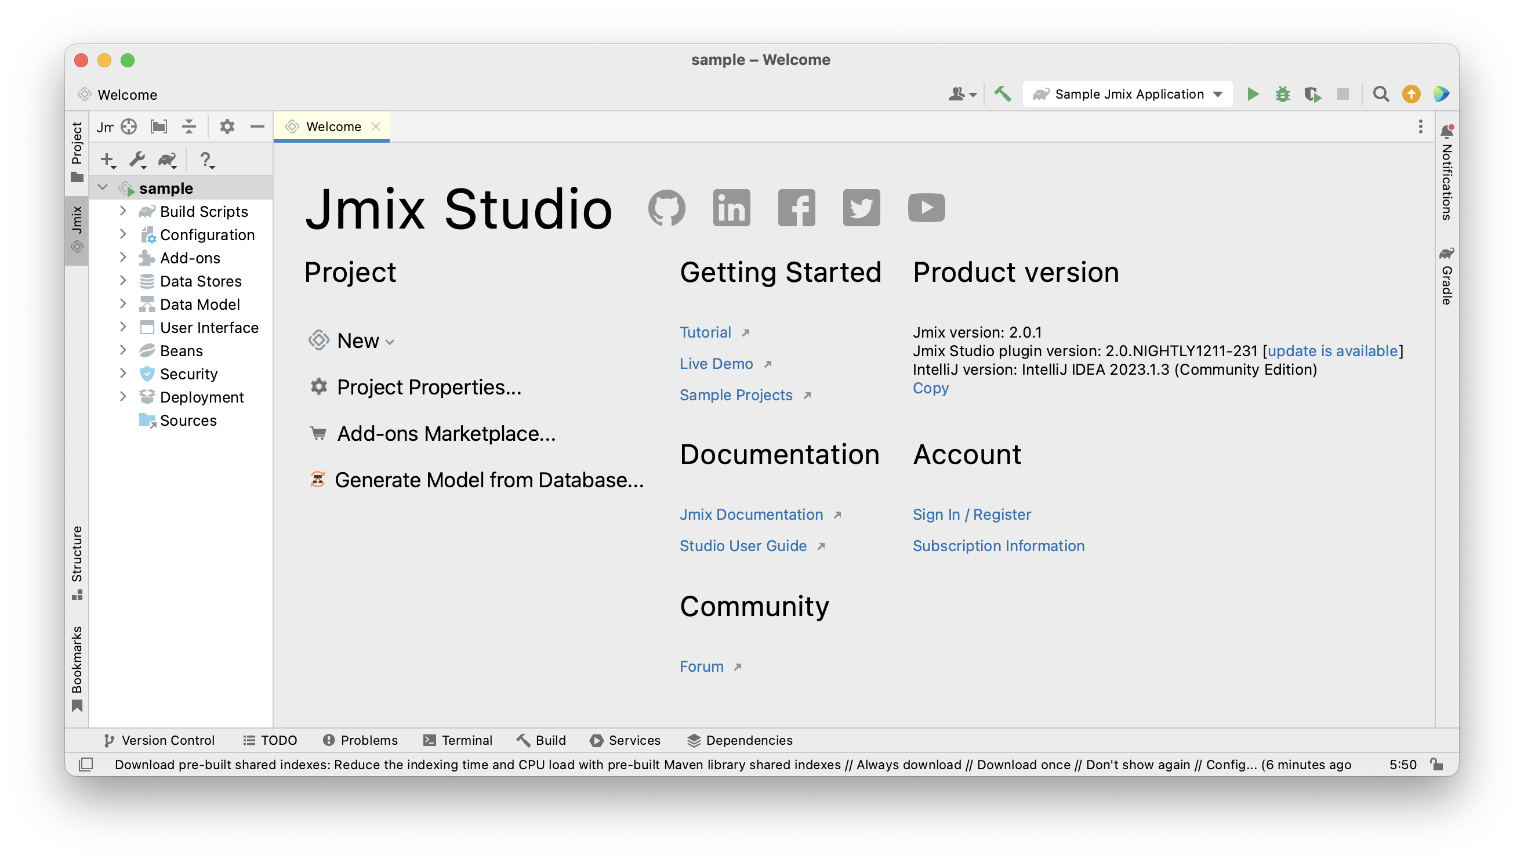1524x862 pixels.
Task: Click Generate Model from Database
Action: click(x=477, y=480)
